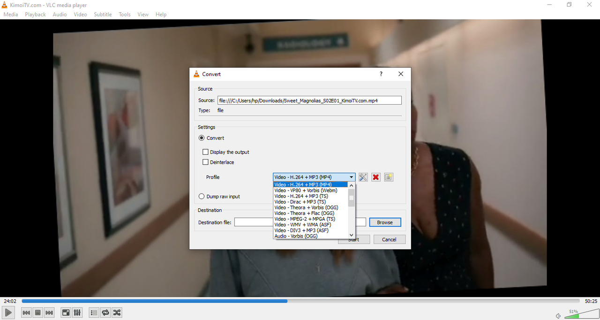The image size is (600, 320).
Task: Create a new profile icon
Action: click(389, 177)
